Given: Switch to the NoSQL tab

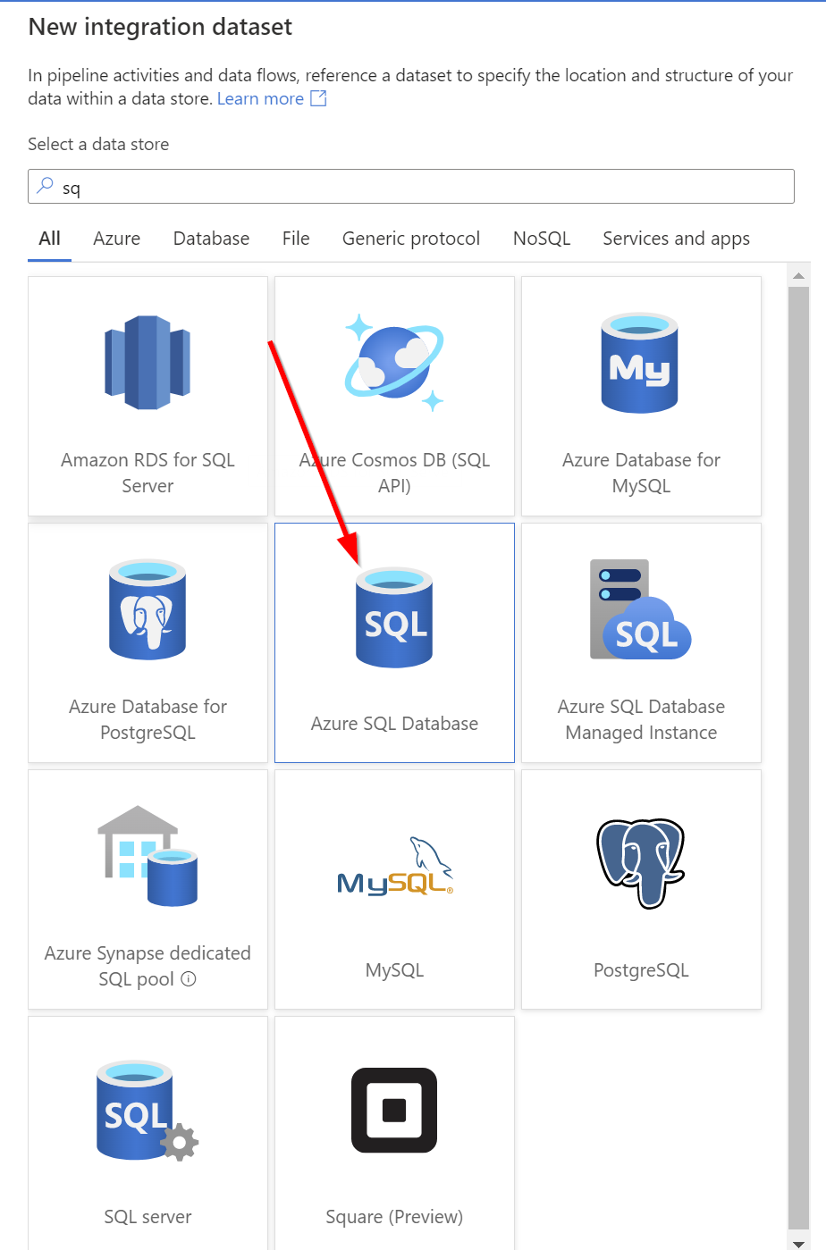Looking at the screenshot, I should pyautogui.click(x=542, y=239).
